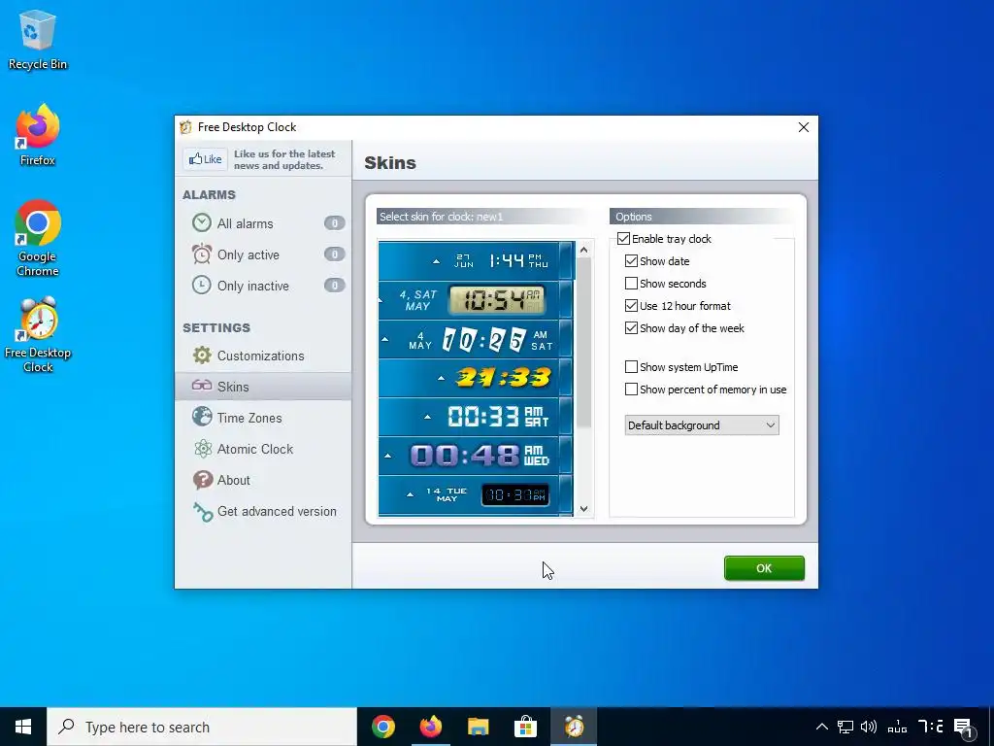Image resolution: width=994 pixels, height=746 pixels.
Task: Click the About question mark icon
Action: pos(203,480)
